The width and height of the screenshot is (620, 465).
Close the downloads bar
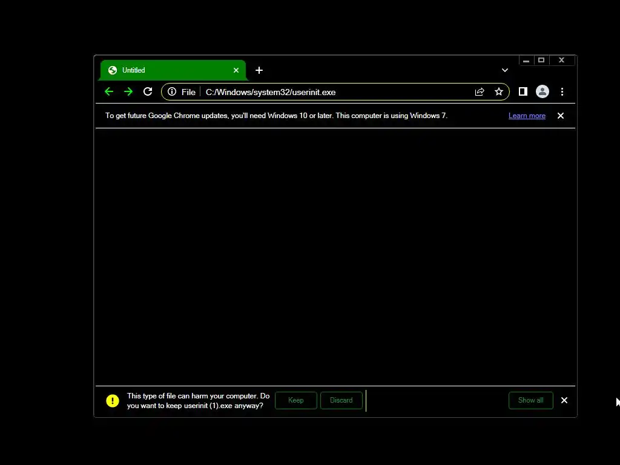tap(564, 401)
